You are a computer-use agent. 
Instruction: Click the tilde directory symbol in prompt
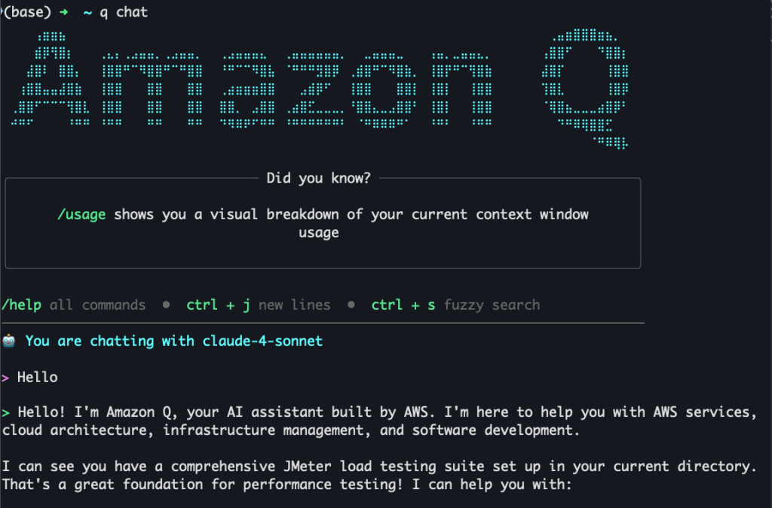click(87, 13)
